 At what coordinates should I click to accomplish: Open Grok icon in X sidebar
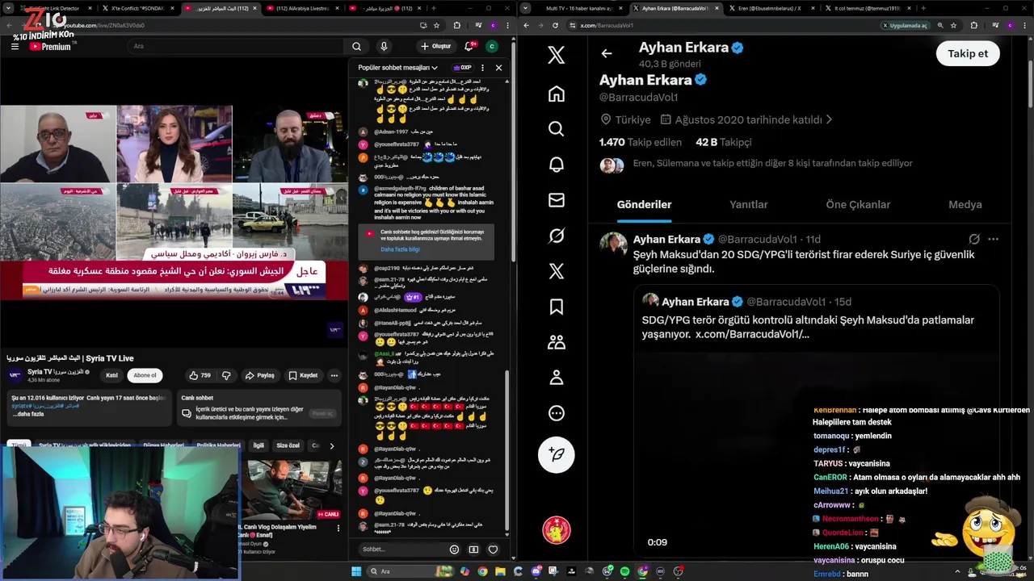[x=556, y=236]
